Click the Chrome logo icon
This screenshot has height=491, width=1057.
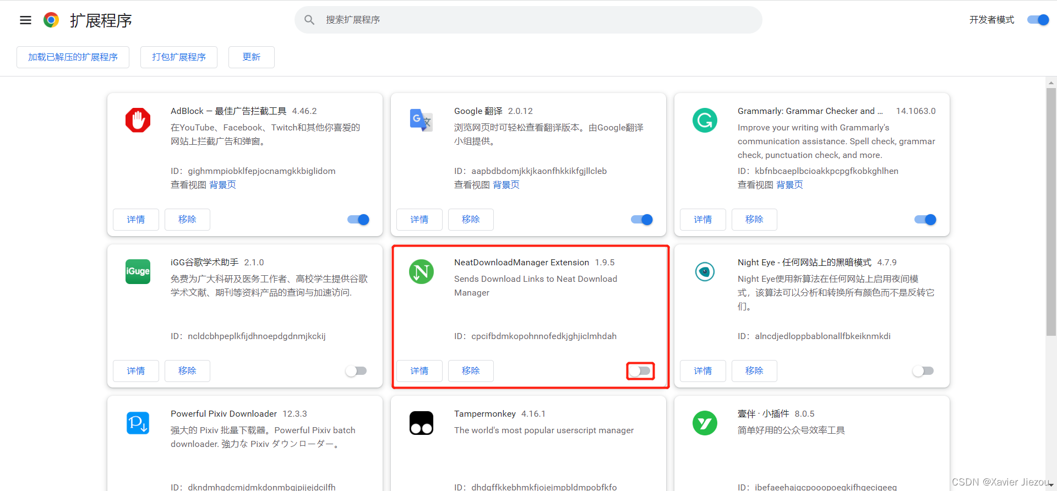pyautogui.click(x=51, y=20)
